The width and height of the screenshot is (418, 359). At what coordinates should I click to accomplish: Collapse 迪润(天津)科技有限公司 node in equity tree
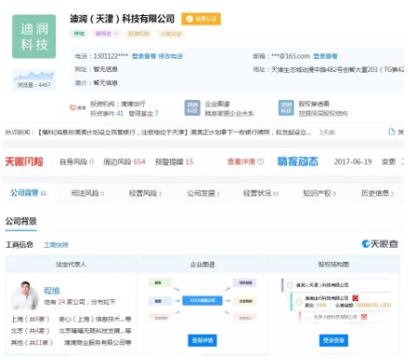tap(290, 285)
